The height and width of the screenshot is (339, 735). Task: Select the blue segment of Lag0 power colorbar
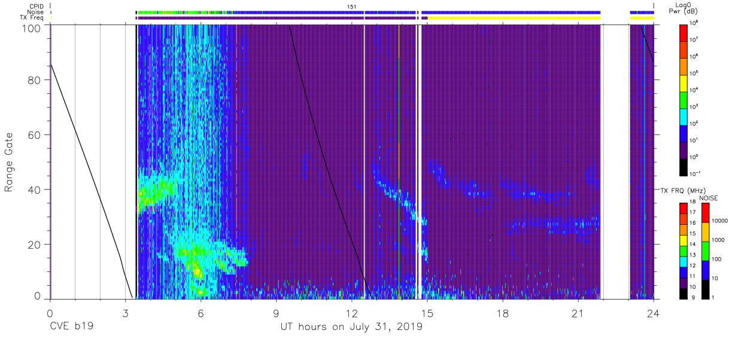[684, 132]
